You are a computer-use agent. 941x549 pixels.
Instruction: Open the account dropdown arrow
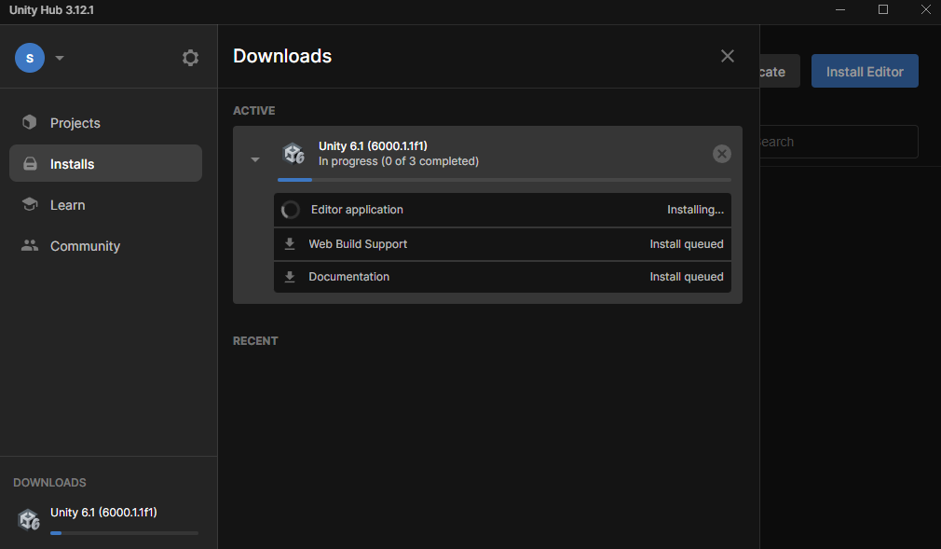(60, 58)
